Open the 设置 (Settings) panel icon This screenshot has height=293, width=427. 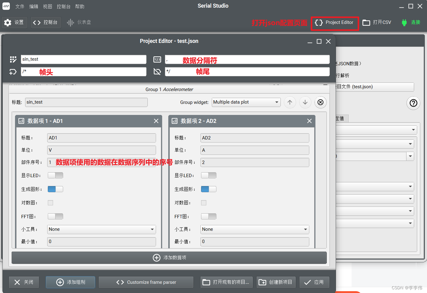click(14, 22)
